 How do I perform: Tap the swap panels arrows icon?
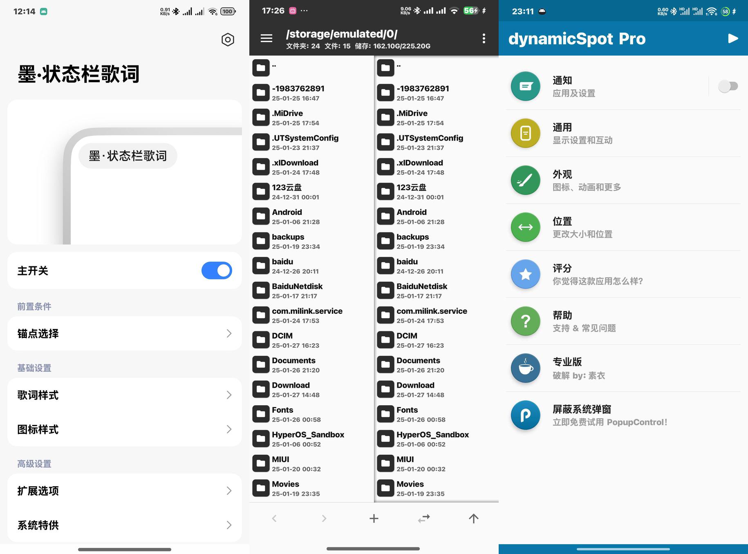pyautogui.click(x=424, y=518)
